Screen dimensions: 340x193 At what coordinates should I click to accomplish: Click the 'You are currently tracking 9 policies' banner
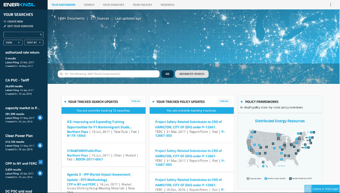pos(192,111)
